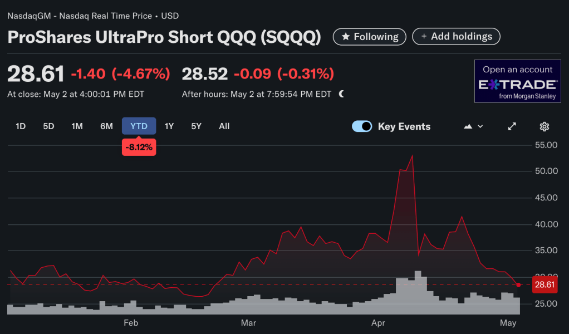Select the 1D time range
This screenshot has width=569, height=334.
(x=21, y=126)
